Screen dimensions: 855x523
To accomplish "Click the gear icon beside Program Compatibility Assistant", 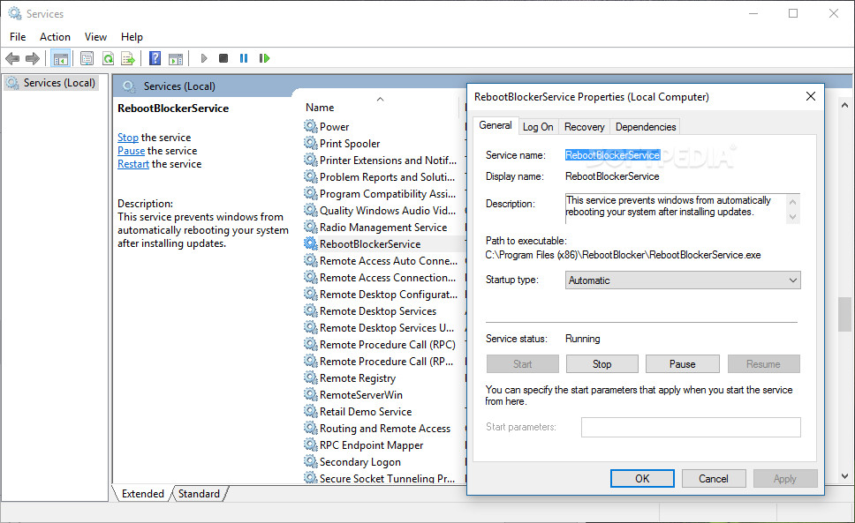I will tap(311, 194).
